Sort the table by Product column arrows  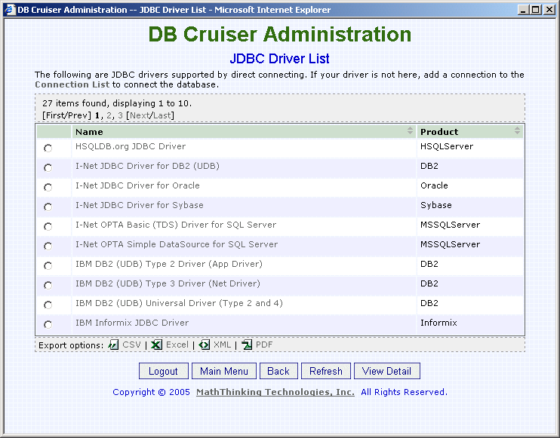click(x=517, y=130)
